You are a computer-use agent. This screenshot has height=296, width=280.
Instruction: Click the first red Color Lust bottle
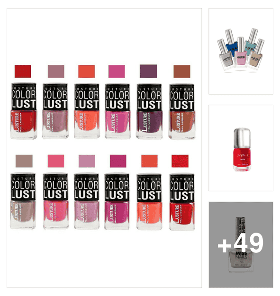[24, 111]
